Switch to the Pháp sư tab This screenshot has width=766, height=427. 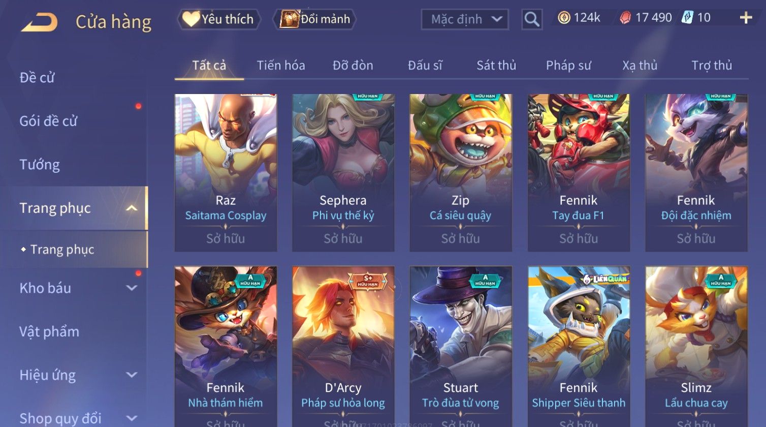click(568, 65)
